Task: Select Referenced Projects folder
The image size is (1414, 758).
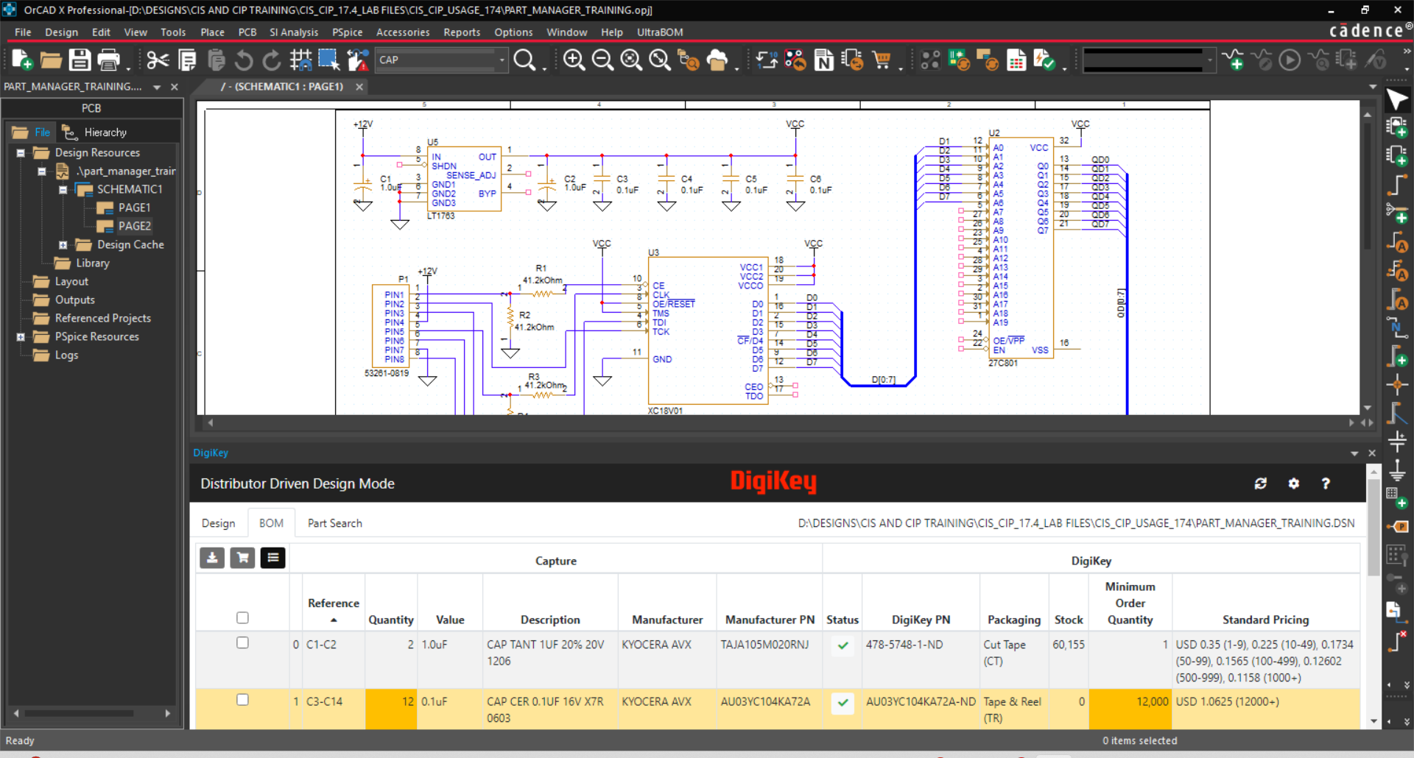Action: pyautogui.click(x=102, y=319)
